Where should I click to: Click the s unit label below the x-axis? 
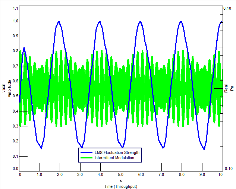point(120,180)
